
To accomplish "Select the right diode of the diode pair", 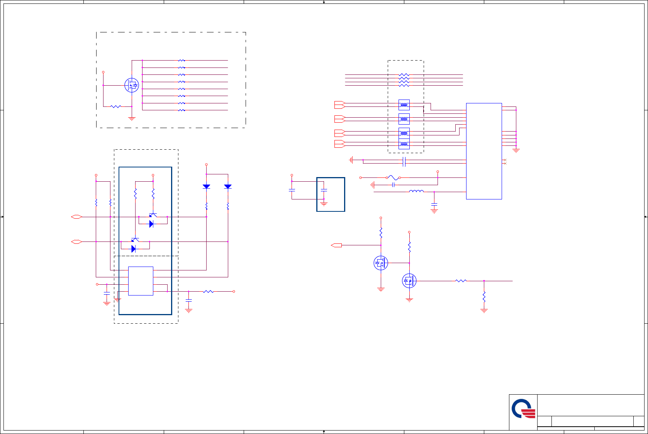I will pos(228,186).
